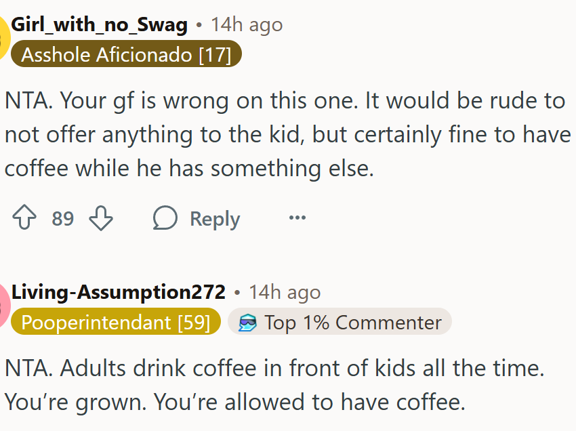Click the speech bubble reply icon
Viewport: 576px width, 431px height.
coord(165,218)
